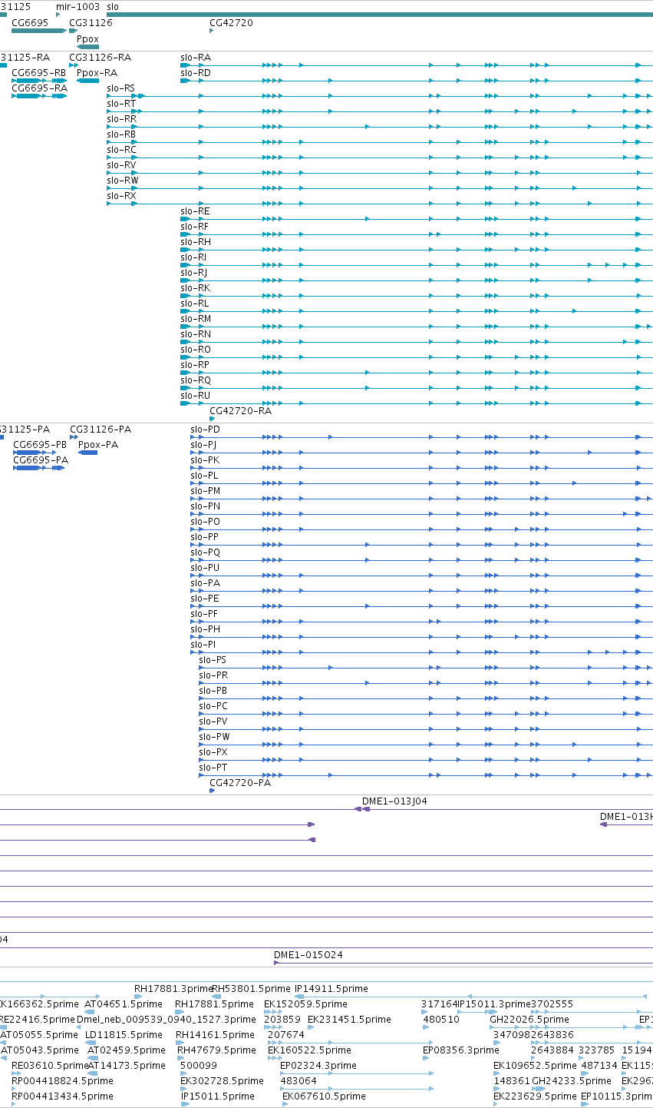The image size is (653, 1108).
Task: Click the CG42720-PA protein glyph
Action: pos(212,791)
